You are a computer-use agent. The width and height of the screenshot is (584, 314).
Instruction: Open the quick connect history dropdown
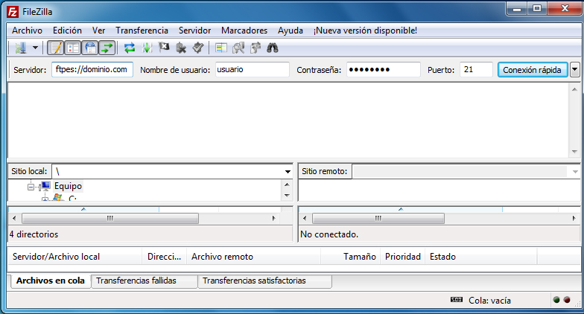(575, 70)
